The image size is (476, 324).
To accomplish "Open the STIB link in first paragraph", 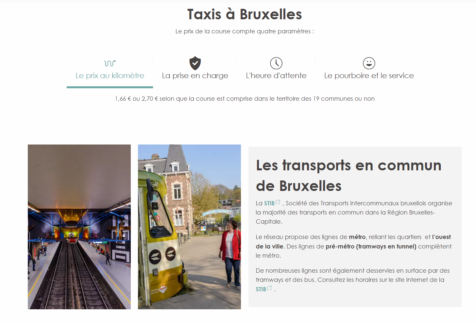I will [269, 203].
